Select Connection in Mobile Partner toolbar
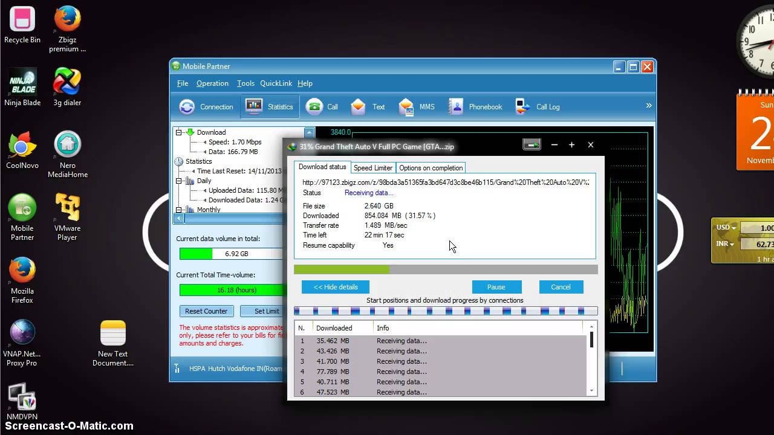 (x=206, y=107)
